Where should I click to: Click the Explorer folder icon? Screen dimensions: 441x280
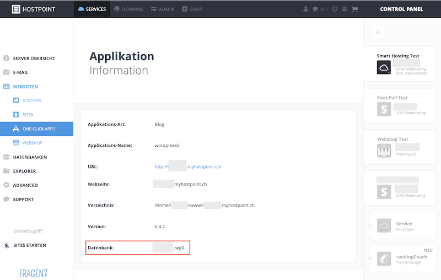pyautogui.click(x=6, y=171)
